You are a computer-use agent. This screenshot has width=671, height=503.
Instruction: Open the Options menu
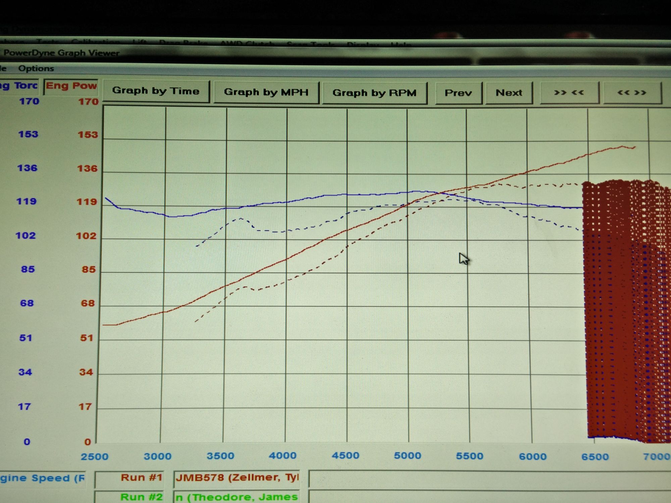[36, 68]
